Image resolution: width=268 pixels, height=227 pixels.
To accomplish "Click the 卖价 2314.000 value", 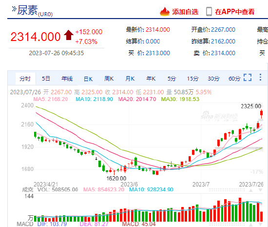I will (x=223, y=53).
